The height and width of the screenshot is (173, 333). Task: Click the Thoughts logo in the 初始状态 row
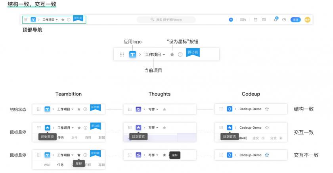coord(138,109)
